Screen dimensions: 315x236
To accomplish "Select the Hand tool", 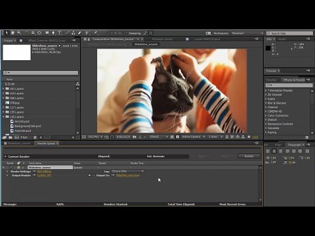I will pyautogui.click(x=12, y=33).
